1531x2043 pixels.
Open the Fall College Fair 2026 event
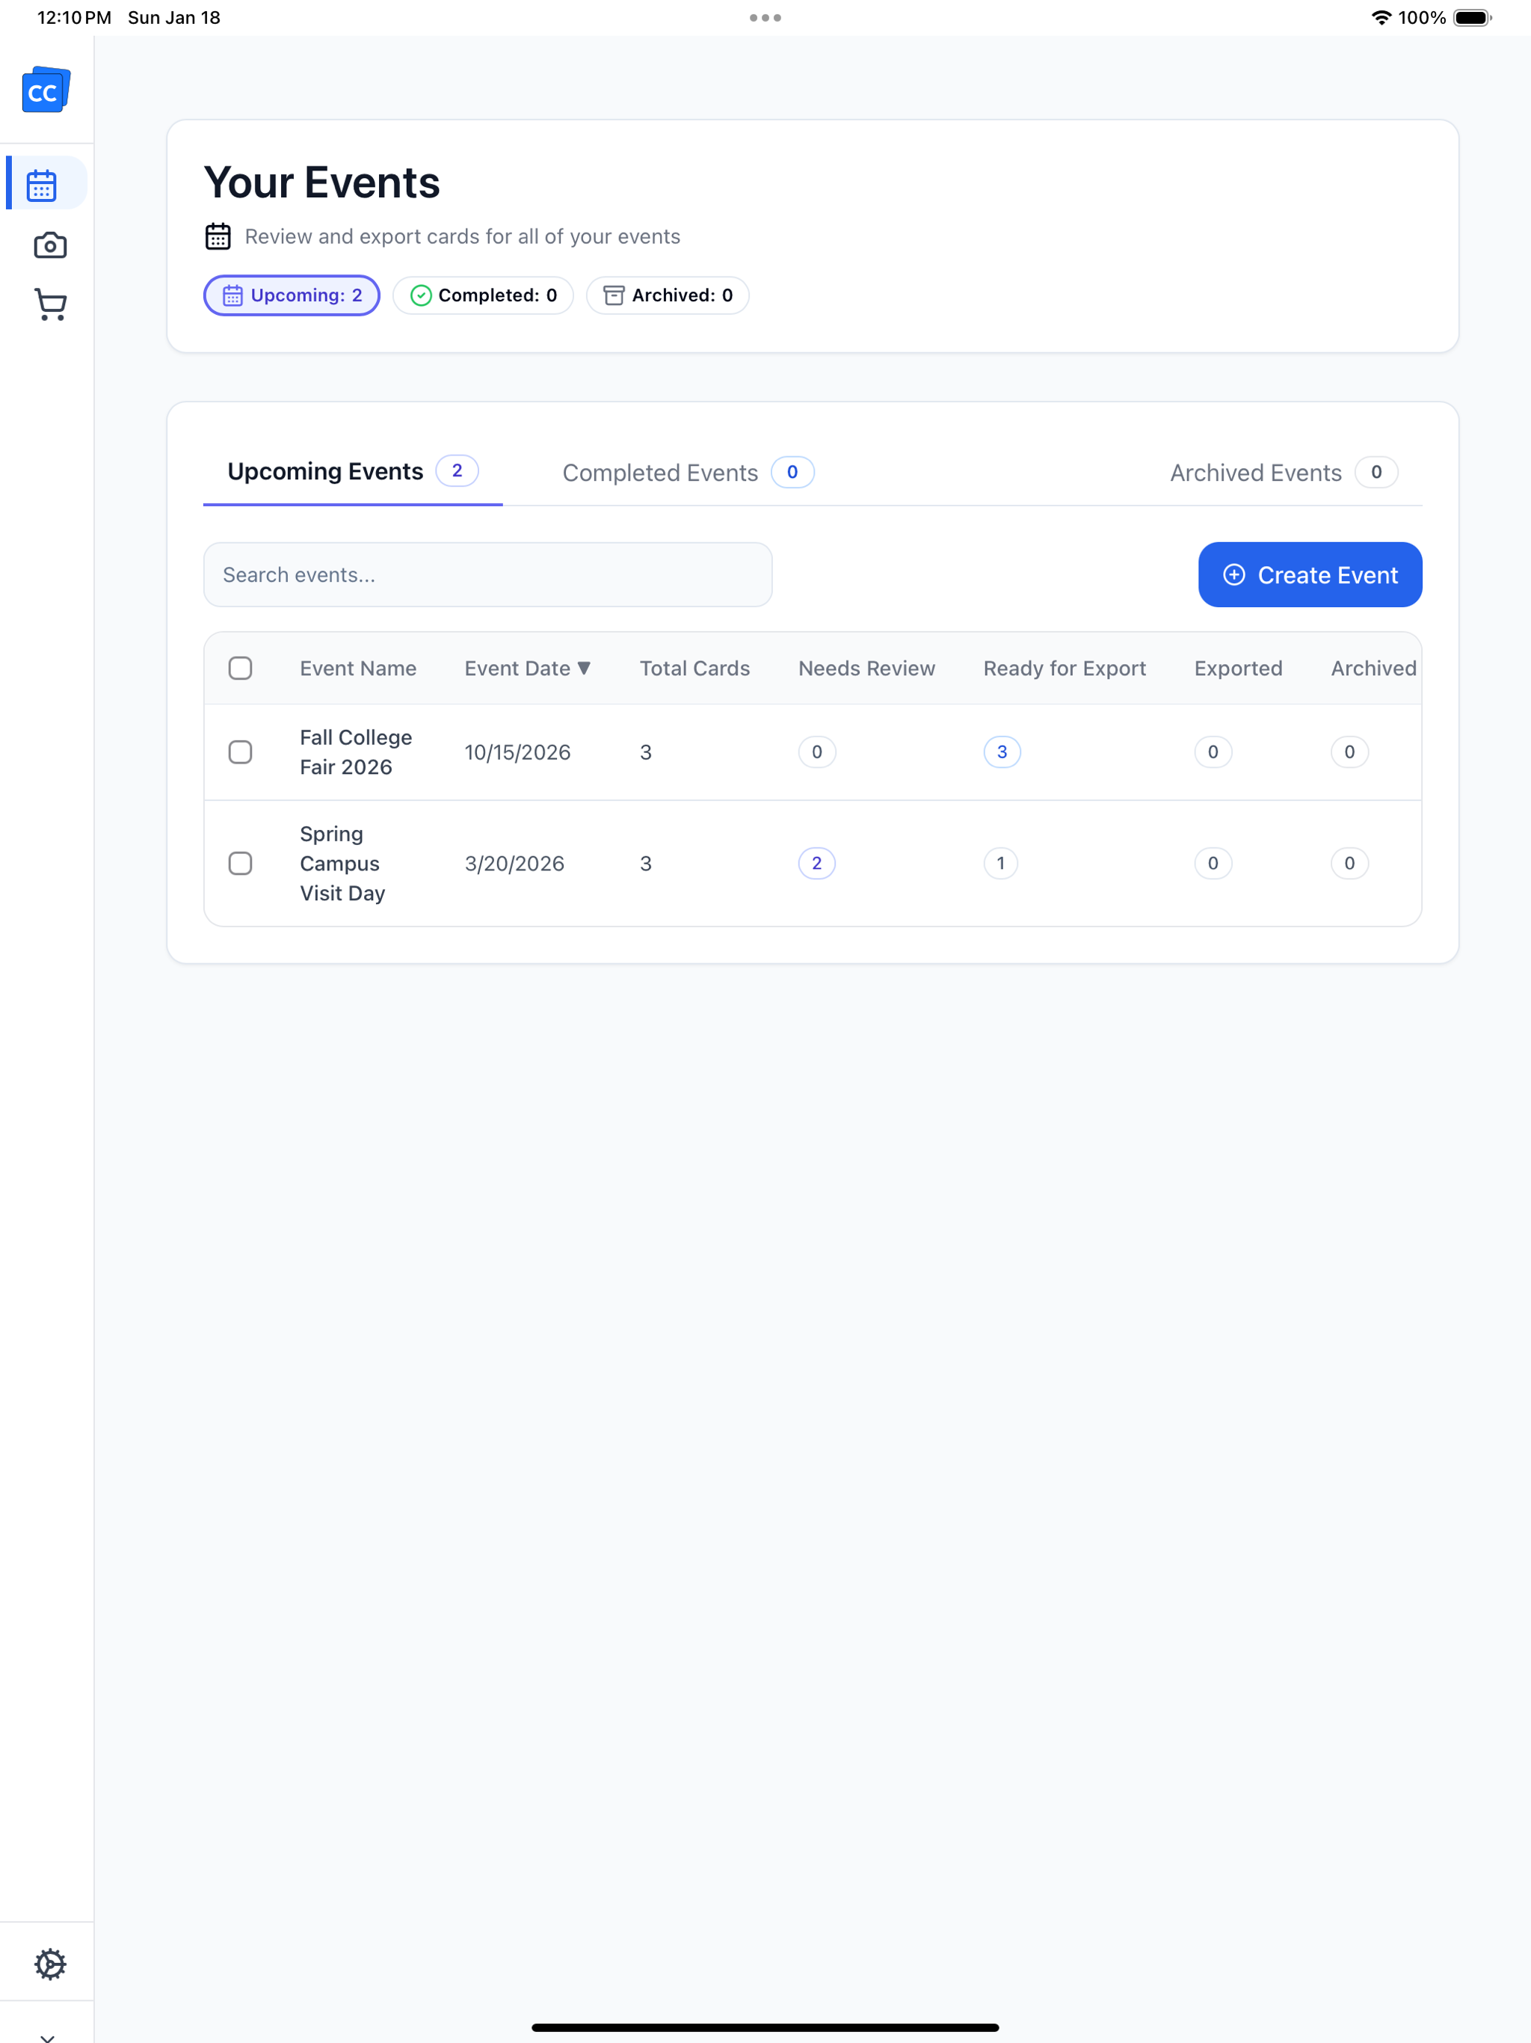click(356, 753)
